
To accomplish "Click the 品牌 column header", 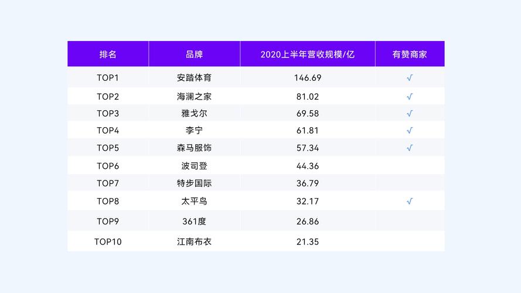I will point(194,54).
